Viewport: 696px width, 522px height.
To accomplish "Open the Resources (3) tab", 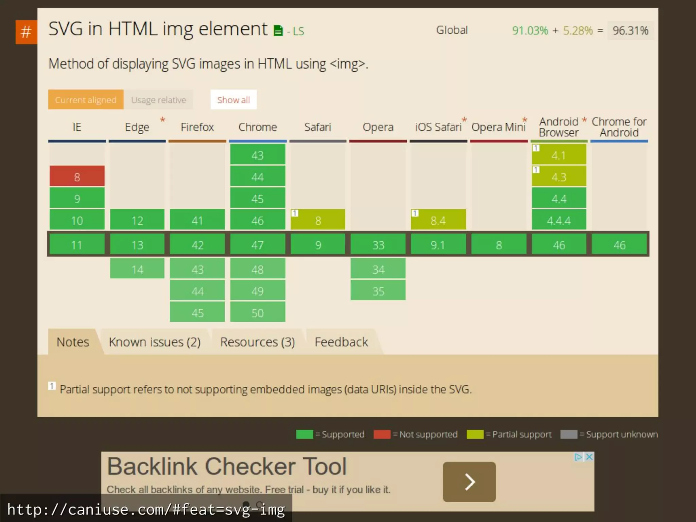I will 257,342.
